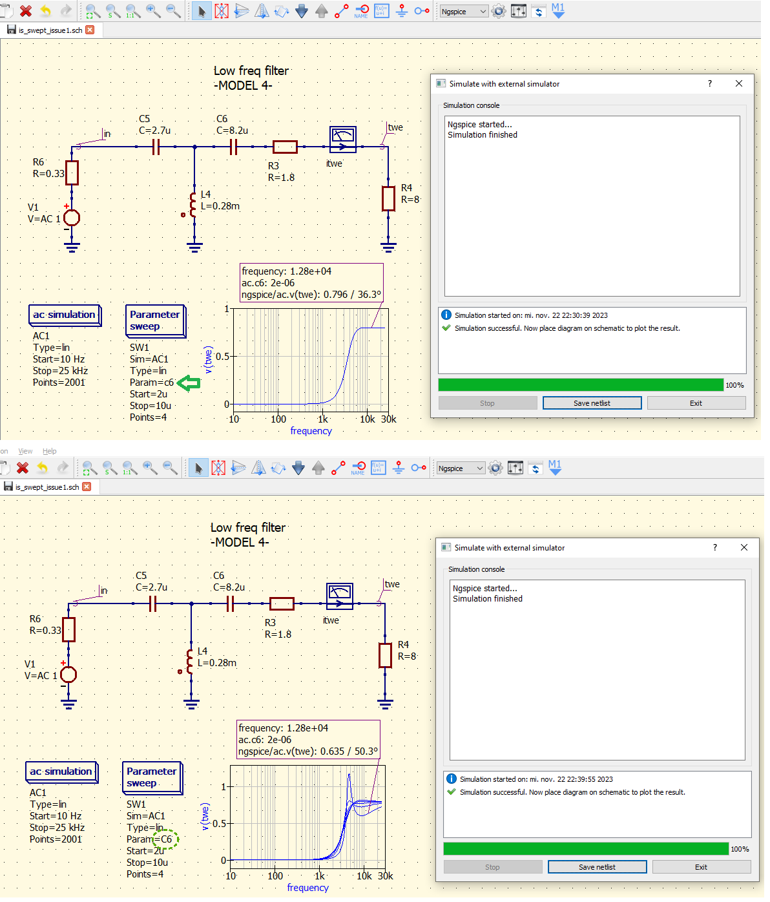Rotate a component with the rotate icon
770x902 pixels.
(x=280, y=11)
